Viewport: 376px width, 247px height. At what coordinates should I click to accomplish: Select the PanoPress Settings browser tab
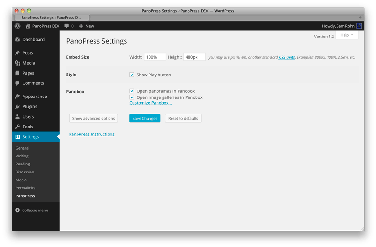pyautogui.click(x=52, y=17)
